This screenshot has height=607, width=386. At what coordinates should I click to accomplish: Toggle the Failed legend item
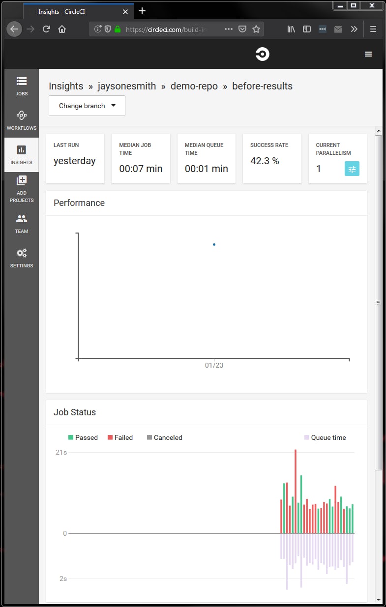[120, 437]
